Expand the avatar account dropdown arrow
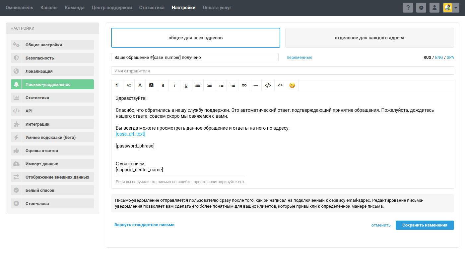Screen dimensions: 465x253 tap(456, 8)
